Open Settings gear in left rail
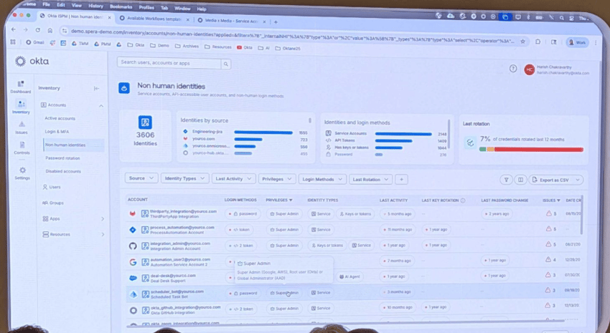Screen dimensions: 610x333 click(x=23, y=173)
